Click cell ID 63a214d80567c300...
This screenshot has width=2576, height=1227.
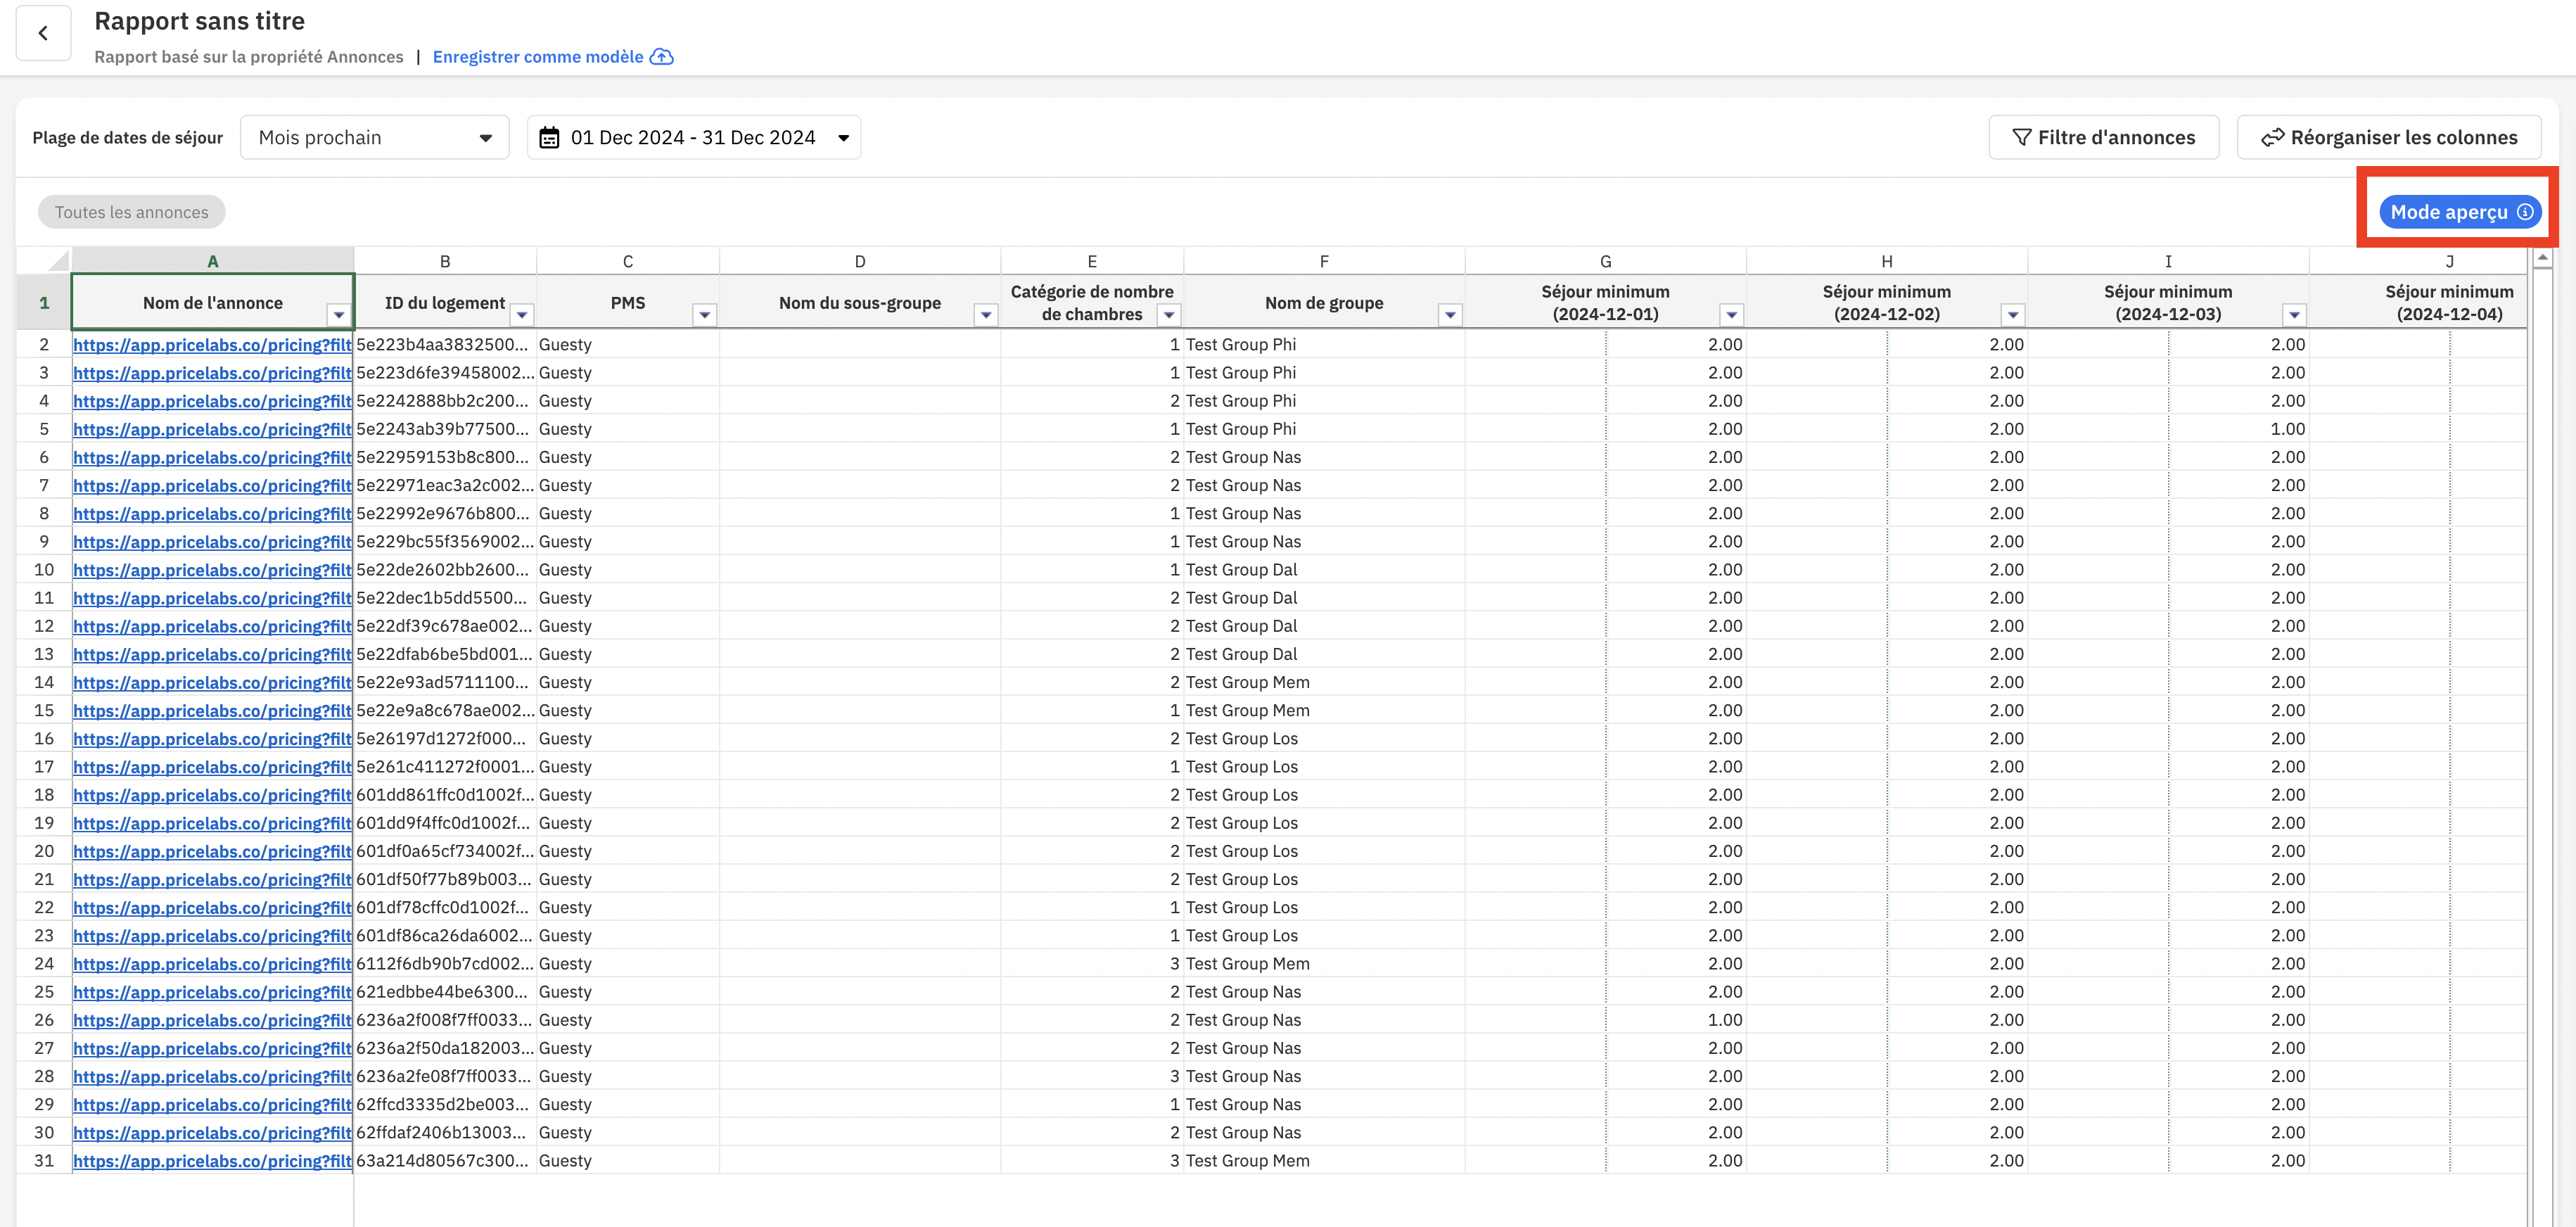[445, 1161]
